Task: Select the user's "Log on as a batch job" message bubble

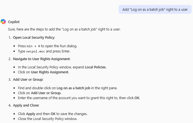Action: 155,9
